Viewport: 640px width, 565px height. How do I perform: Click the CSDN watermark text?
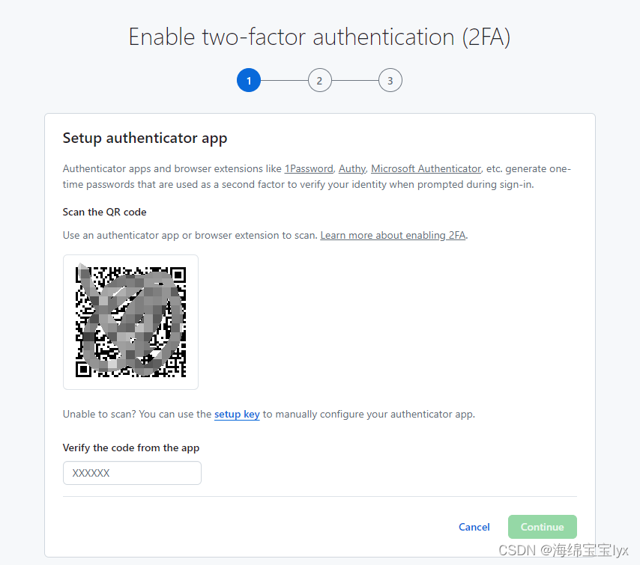[517, 549]
